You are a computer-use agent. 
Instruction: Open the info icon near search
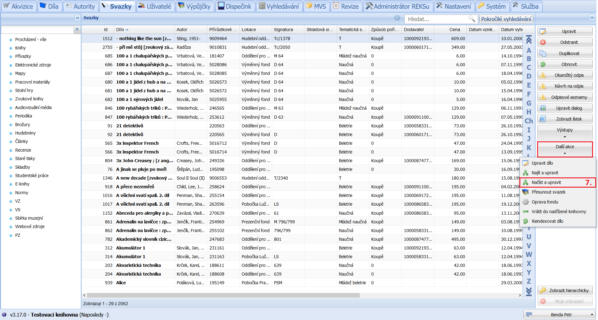(397, 18)
